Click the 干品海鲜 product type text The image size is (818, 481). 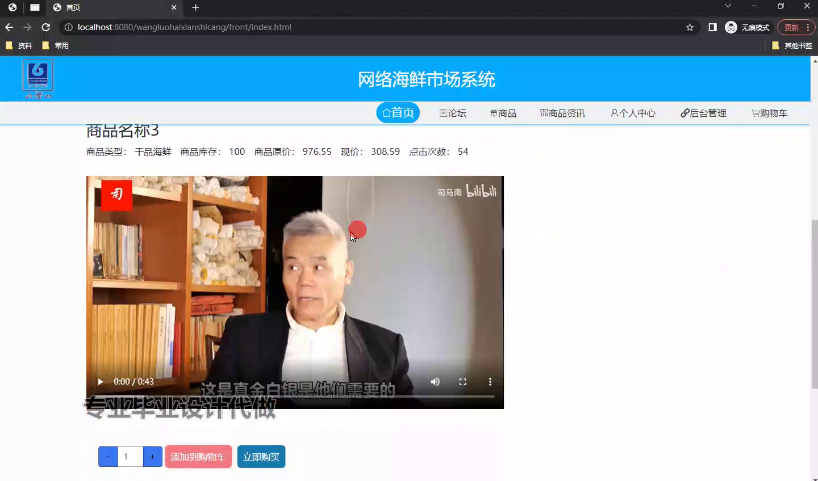click(x=153, y=151)
